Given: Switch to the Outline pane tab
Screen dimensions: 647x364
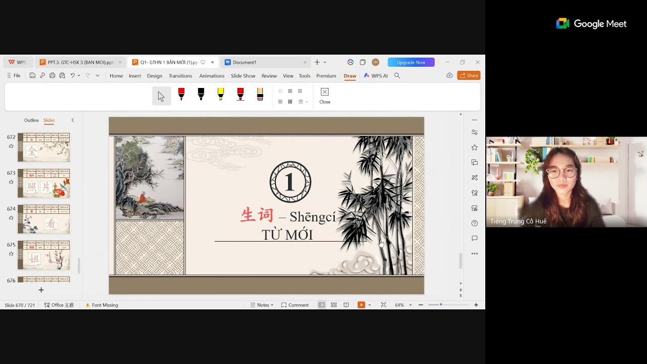Looking at the screenshot, I should pos(31,120).
